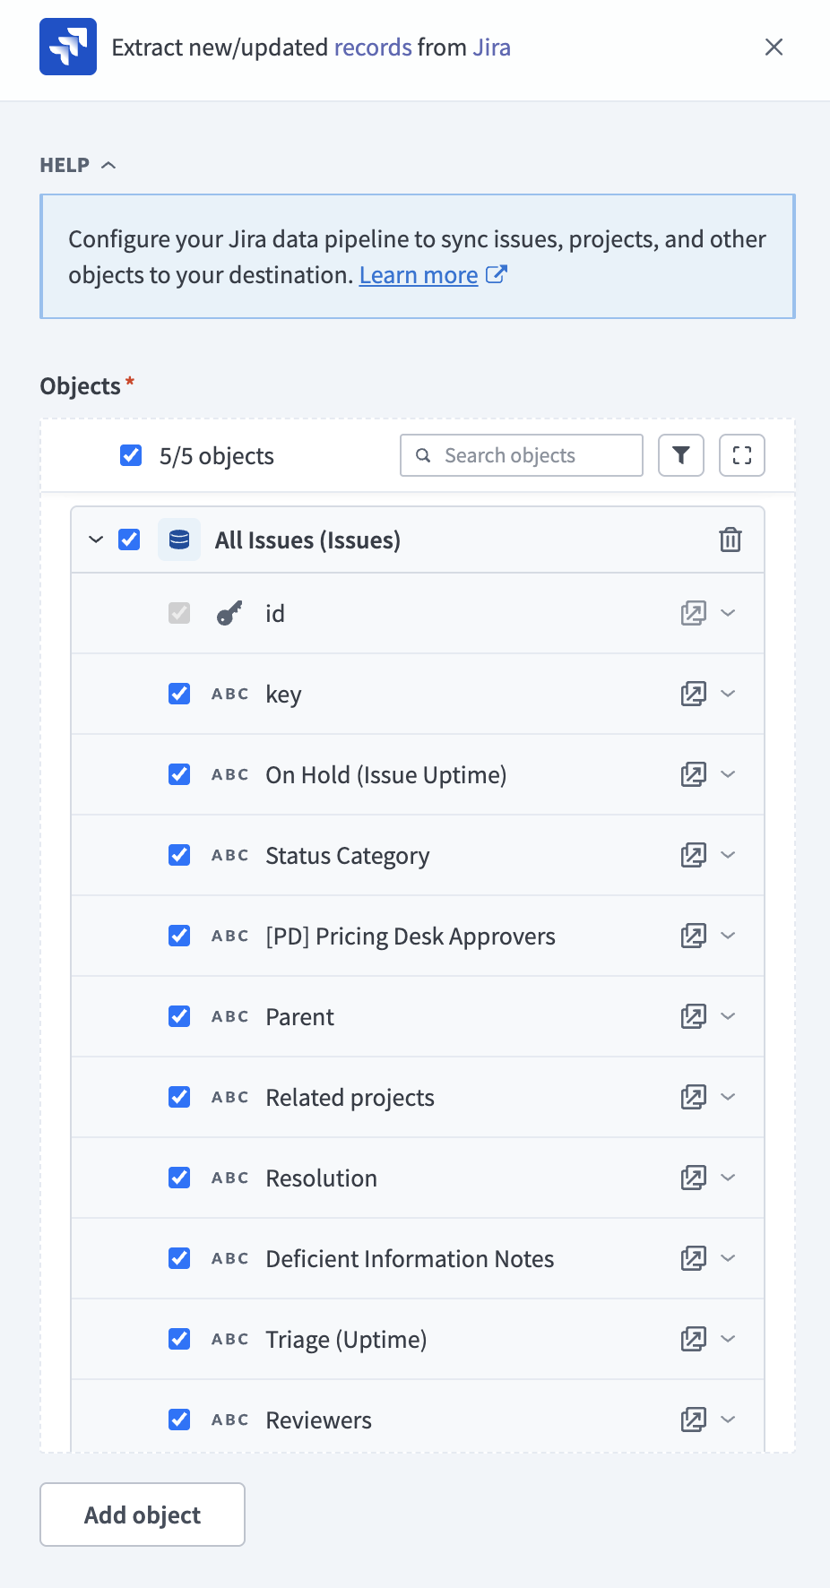Select the Reviewers field name text
The image size is (830, 1588).
[318, 1420]
